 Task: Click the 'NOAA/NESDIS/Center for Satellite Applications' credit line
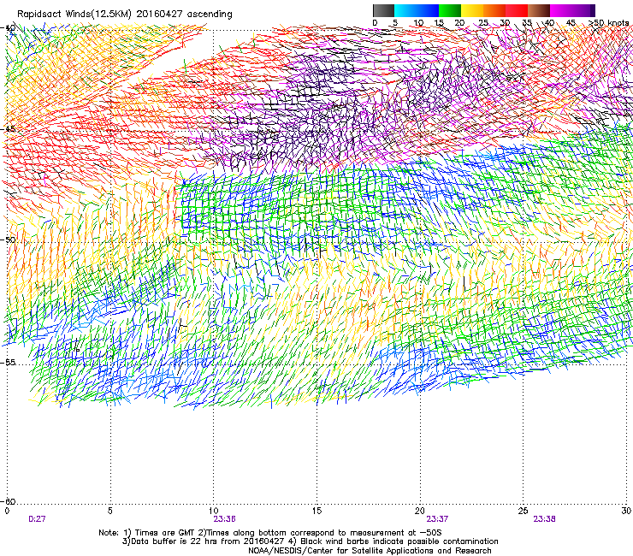[x=370, y=551]
